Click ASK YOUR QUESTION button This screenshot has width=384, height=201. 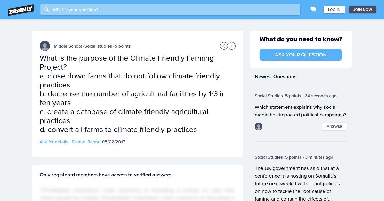click(301, 55)
